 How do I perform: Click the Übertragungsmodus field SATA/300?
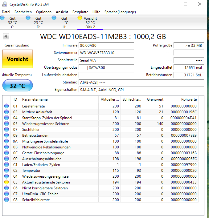click(106, 67)
